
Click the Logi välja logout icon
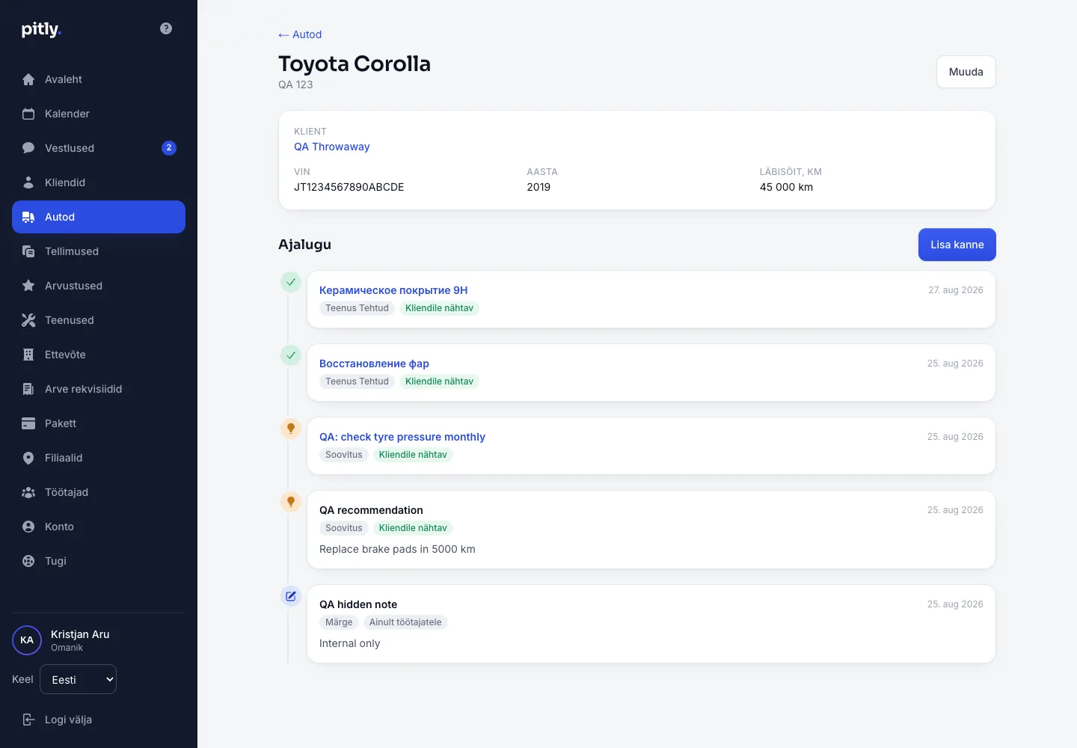28,720
